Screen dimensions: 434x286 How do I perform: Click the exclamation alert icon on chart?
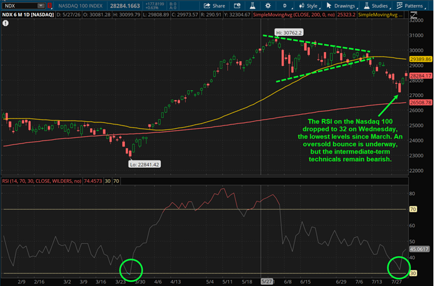[x=6, y=23]
